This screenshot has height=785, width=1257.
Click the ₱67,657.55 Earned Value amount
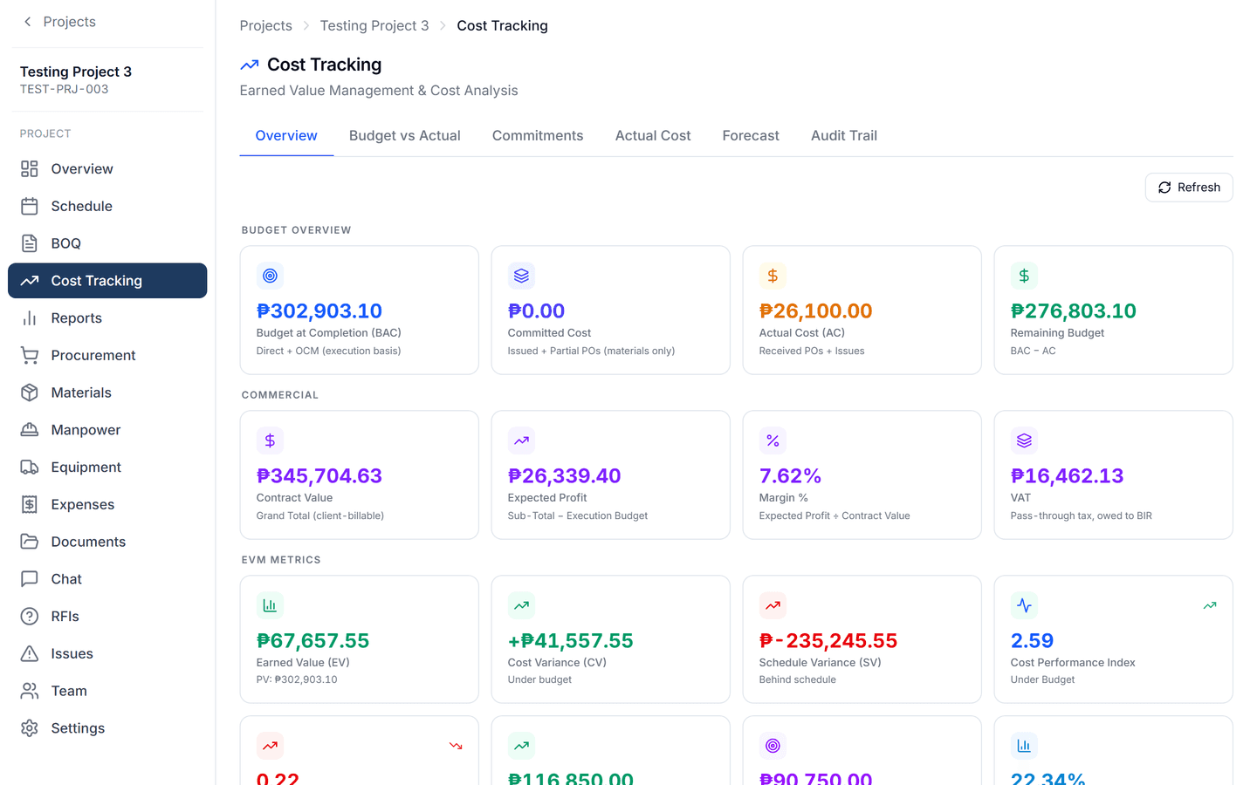tap(313, 641)
